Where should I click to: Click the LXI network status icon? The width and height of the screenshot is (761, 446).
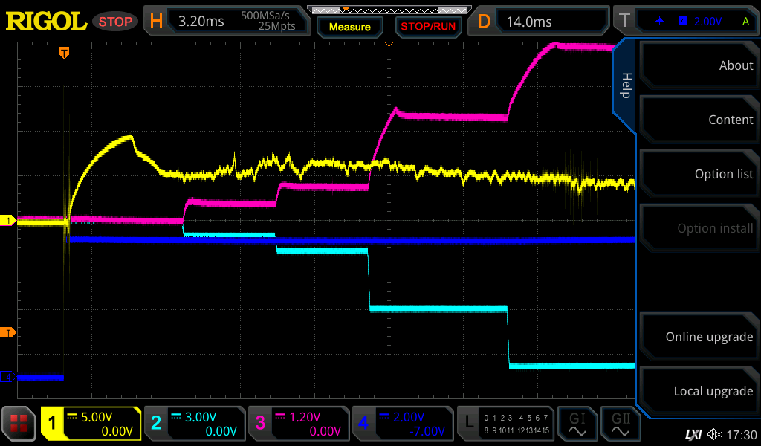693,434
